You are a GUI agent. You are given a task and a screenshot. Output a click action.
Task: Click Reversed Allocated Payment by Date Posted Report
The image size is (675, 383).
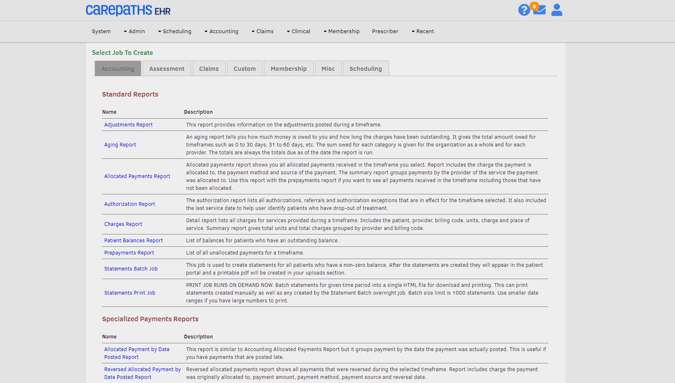click(142, 373)
